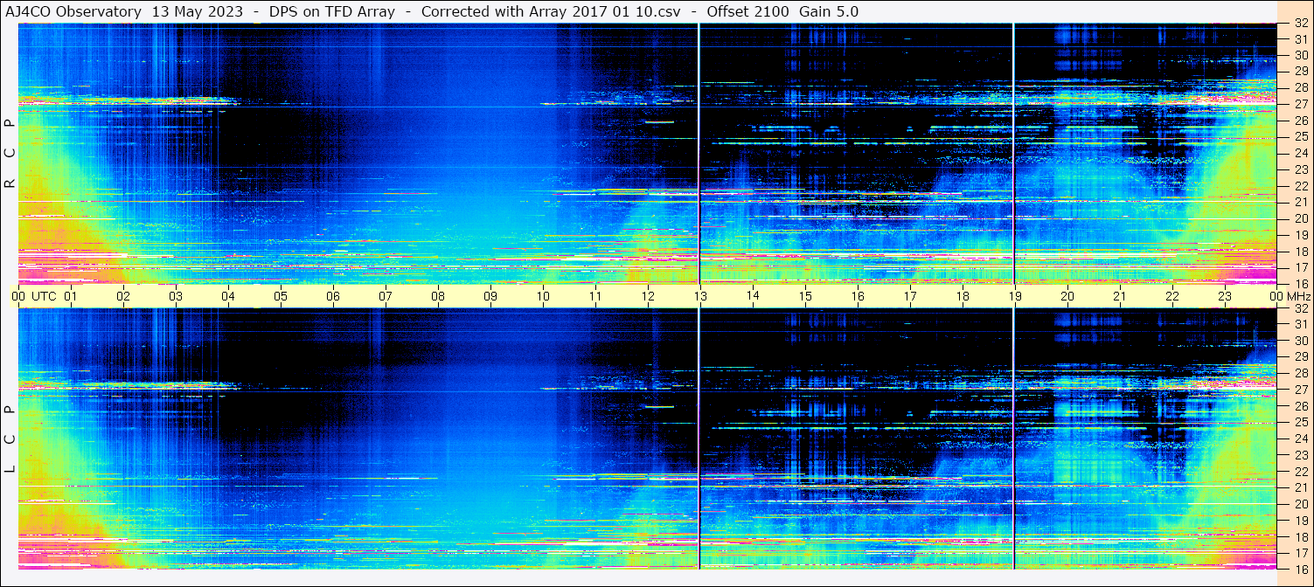Click the AJ4CO Observatory title text

73,11
